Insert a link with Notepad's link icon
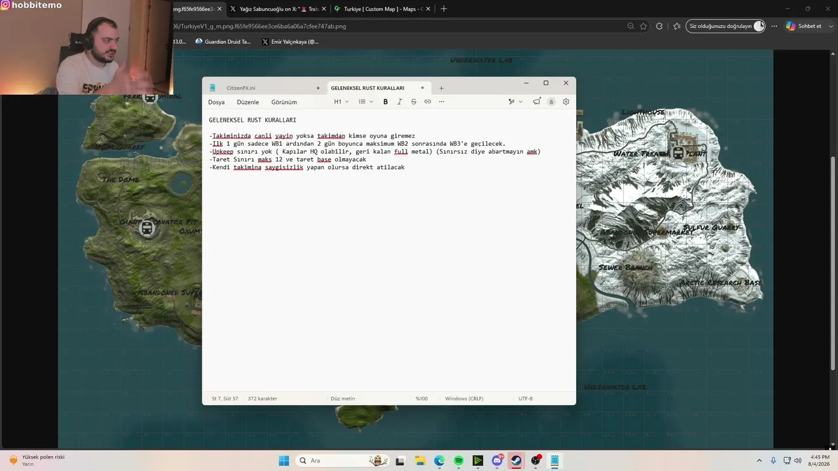The height and width of the screenshot is (471, 838). pyautogui.click(x=428, y=101)
